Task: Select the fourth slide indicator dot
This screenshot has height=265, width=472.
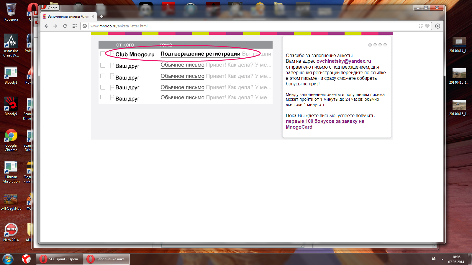Action: pos(385,45)
